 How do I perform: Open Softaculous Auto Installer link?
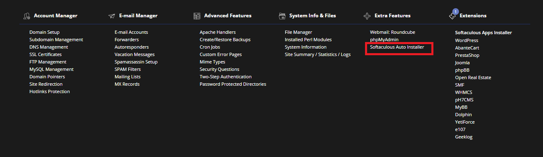point(397,47)
